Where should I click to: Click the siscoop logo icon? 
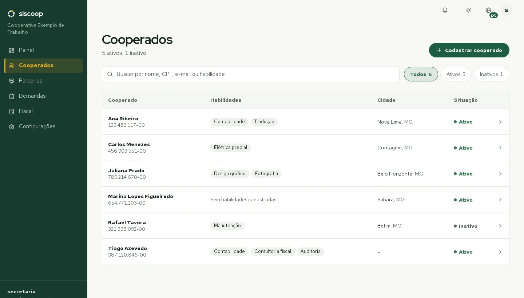click(x=11, y=14)
